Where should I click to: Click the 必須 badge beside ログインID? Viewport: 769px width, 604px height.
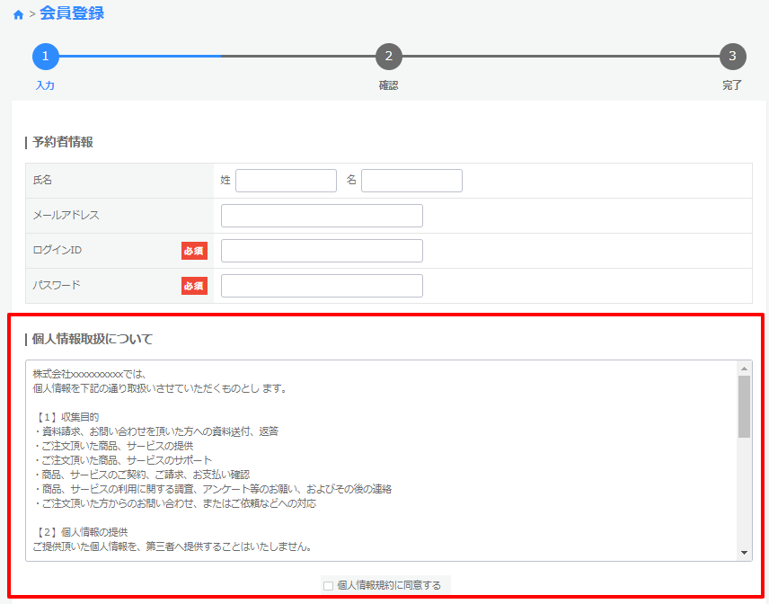pyautogui.click(x=194, y=251)
